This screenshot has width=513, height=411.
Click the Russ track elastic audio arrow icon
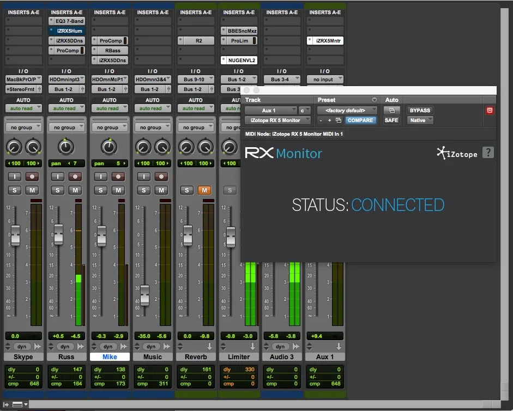pyautogui.click(x=81, y=346)
